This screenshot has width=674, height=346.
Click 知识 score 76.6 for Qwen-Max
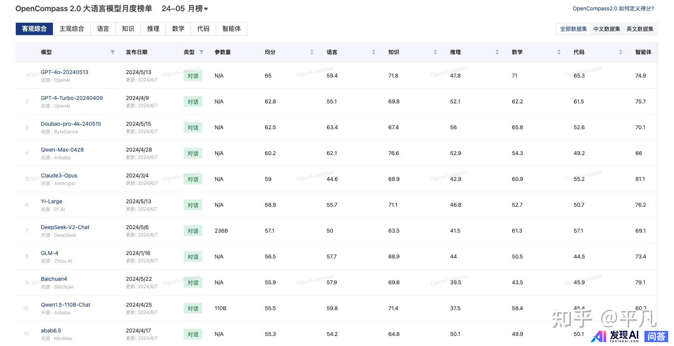point(394,153)
